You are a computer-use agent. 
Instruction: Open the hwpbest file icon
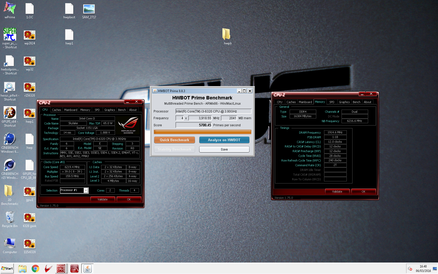69,10
